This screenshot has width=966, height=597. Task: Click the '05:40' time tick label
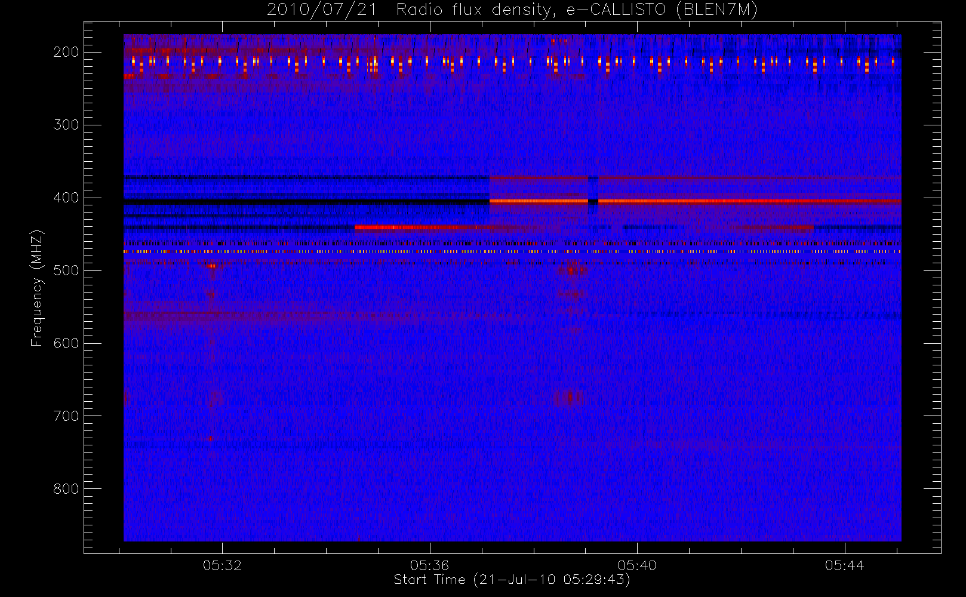637,565
